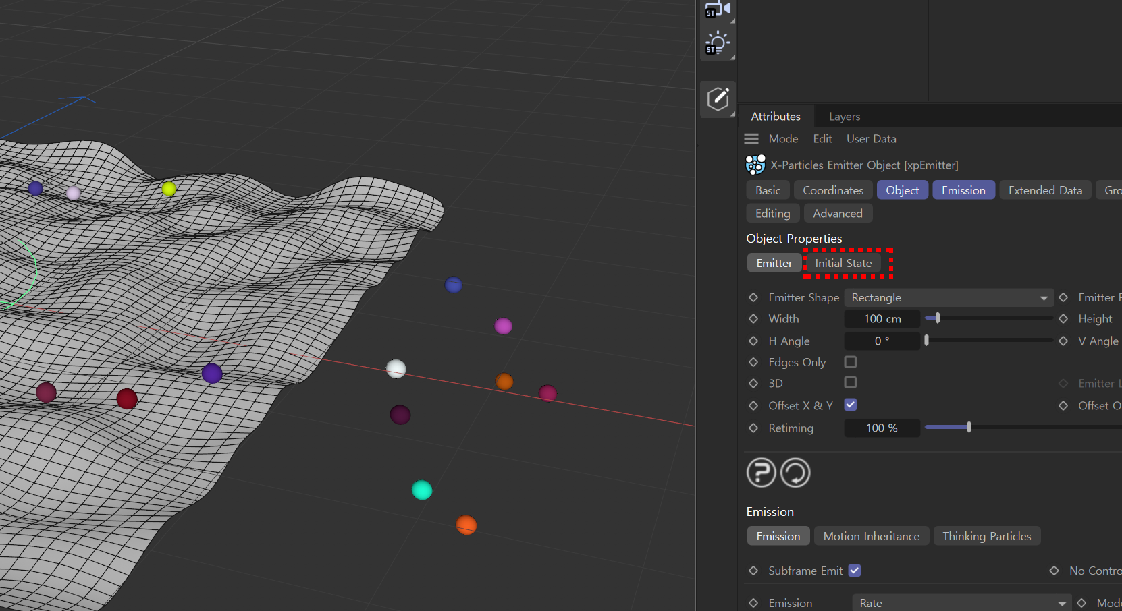
Task: Click the Retiming slider
Action: coord(1023,427)
